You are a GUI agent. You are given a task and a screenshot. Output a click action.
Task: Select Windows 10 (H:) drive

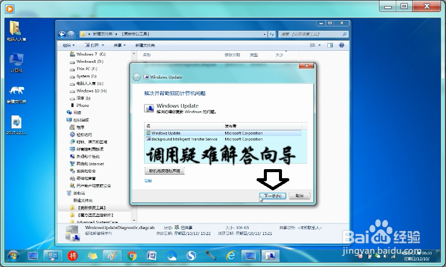pos(88,91)
